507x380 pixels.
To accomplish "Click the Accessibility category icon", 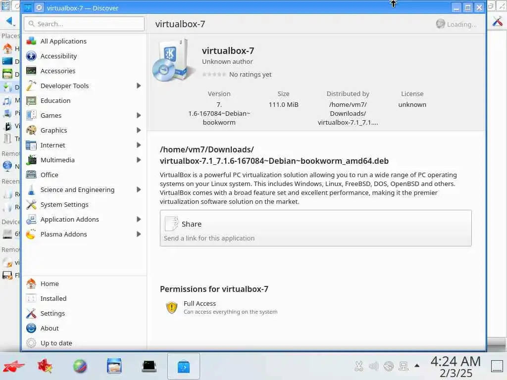I will 31,56.
